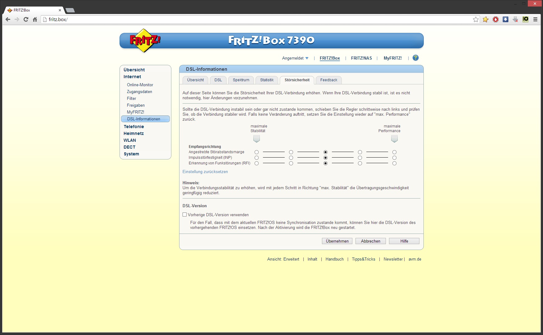Screen dimensions: 543x335
Task: Close the FRITZ!Box browser tab
Action: tap(60, 10)
